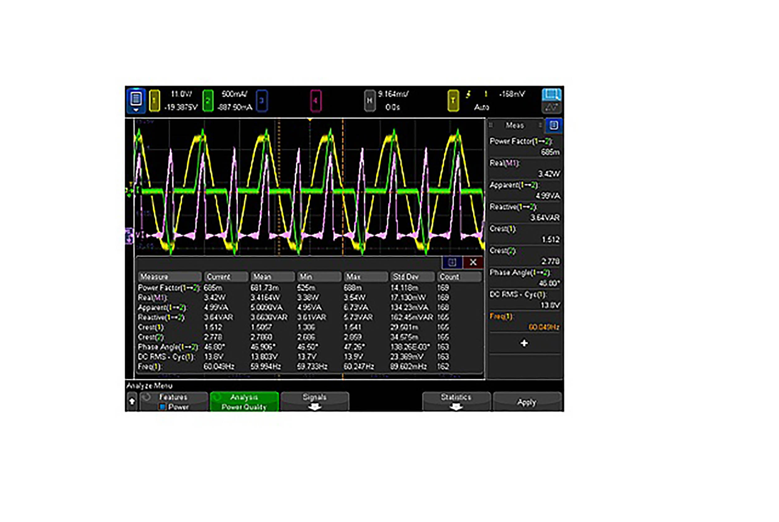
Task: Open Meas sidebar panel menu icon
Action: (x=554, y=125)
